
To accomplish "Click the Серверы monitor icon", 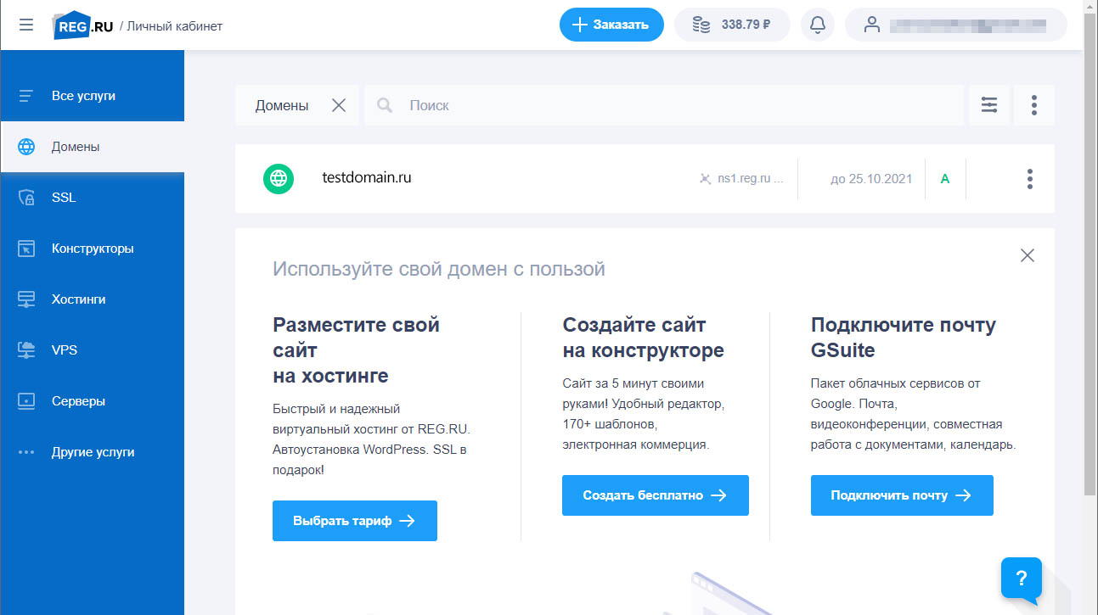I will click(26, 401).
